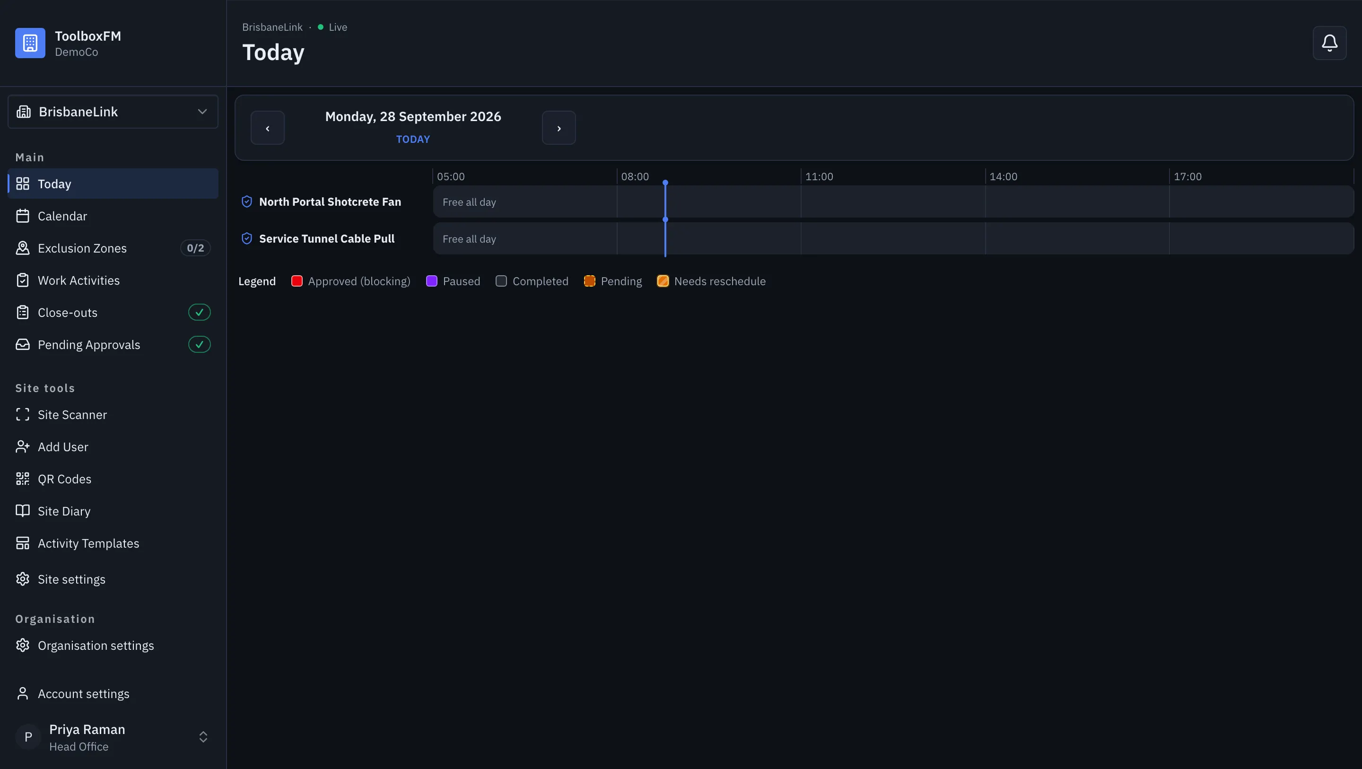Image resolution: width=1362 pixels, height=769 pixels.
Task: Click the Account settings person icon
Action: click(23, 693)
